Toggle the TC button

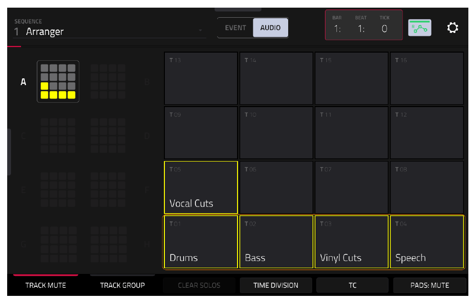pos(352,285)
